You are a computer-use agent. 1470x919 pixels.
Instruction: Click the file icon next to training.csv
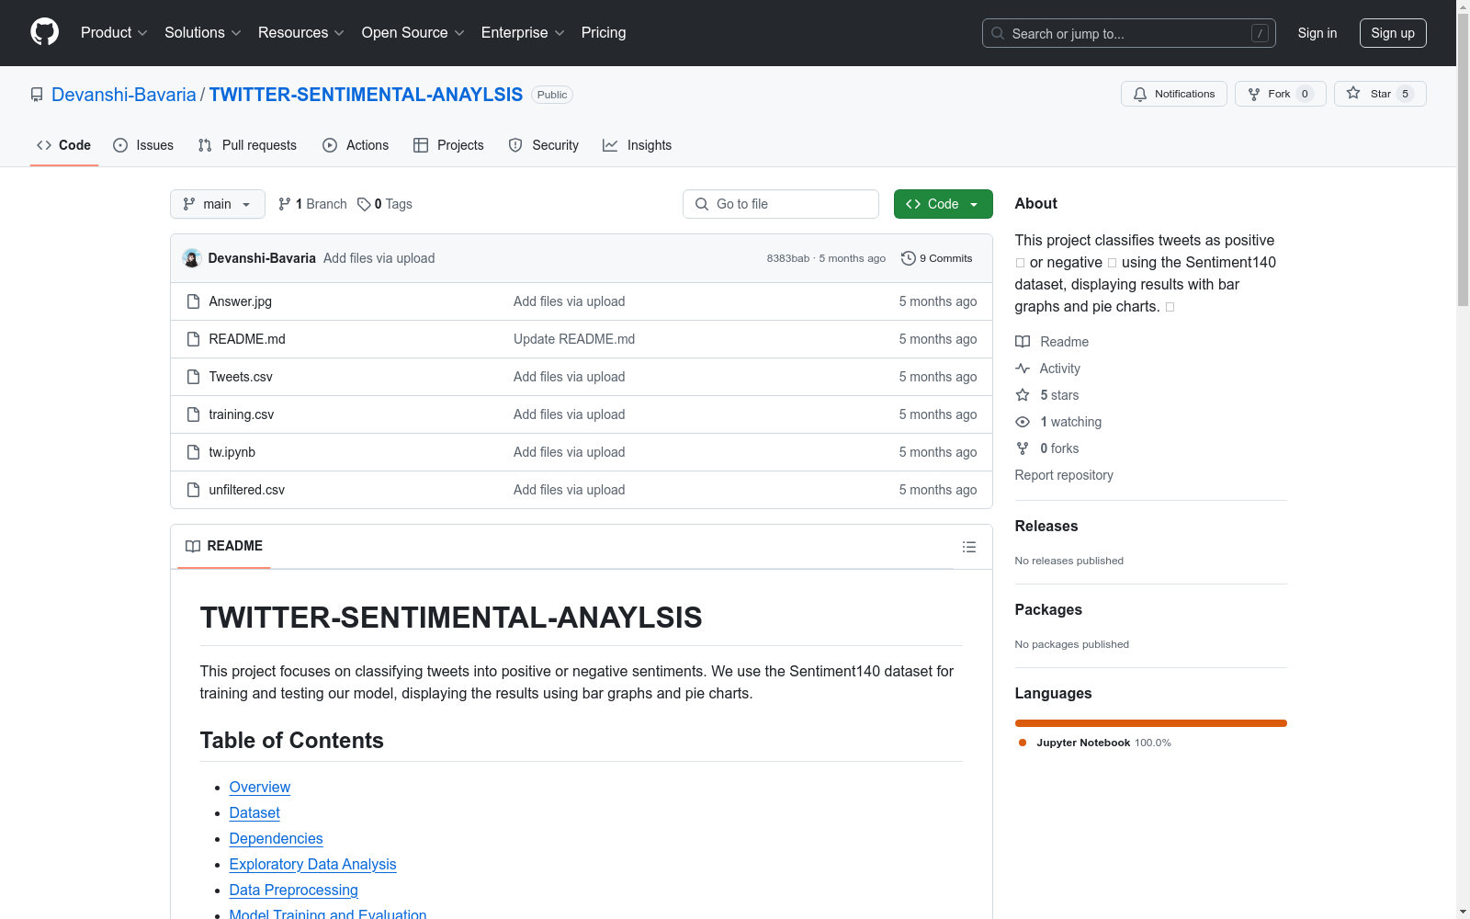pyautogui.click(x=193, y=414)
